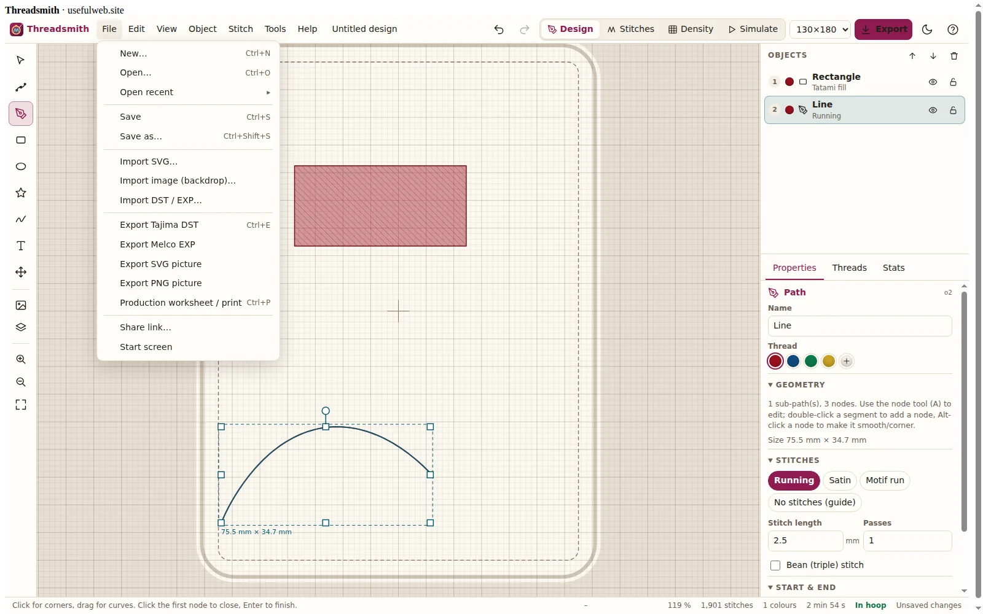Image resolution: width=983 pixels, height=614 pixels.
Task: Select the Satin stitch type
Action: [840, 481]
